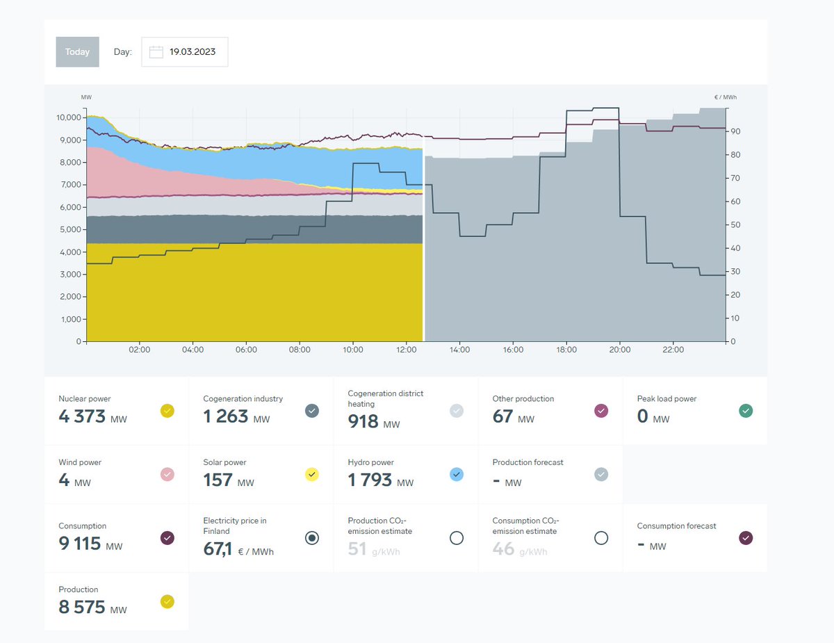Select the date field showing 19.03.2023
This screenshot has width=834, height=643.
pos(185,52)
